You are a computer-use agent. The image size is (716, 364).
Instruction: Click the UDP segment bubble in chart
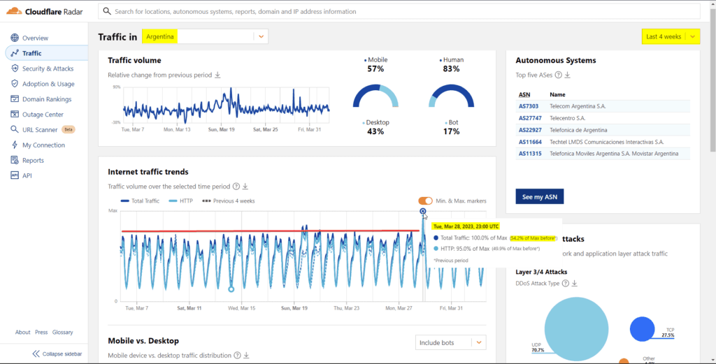pyautogui.click(x=576, y=328)
